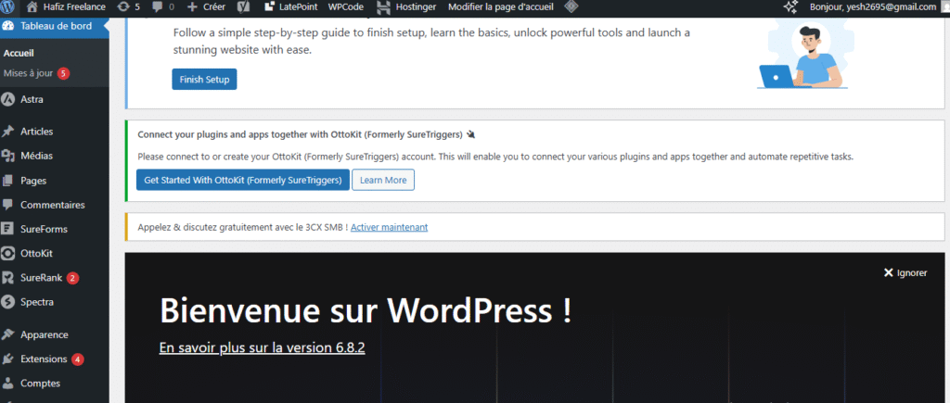Click Get Started With OttoKit button
This screenshot has height=403, width=950.
pos(243,181)
